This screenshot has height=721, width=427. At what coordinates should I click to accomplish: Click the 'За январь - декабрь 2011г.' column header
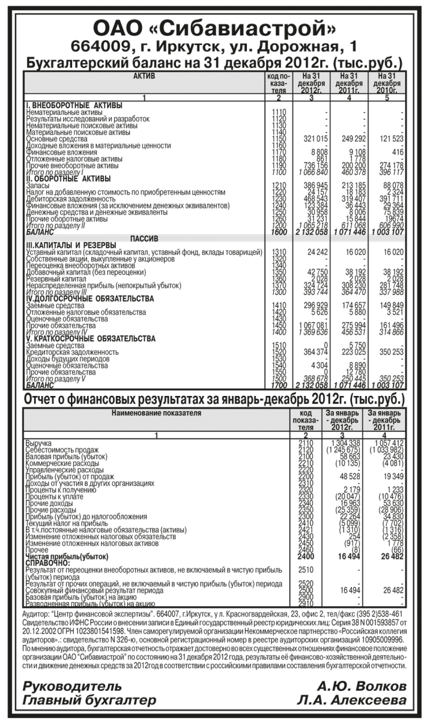point(384,419)
